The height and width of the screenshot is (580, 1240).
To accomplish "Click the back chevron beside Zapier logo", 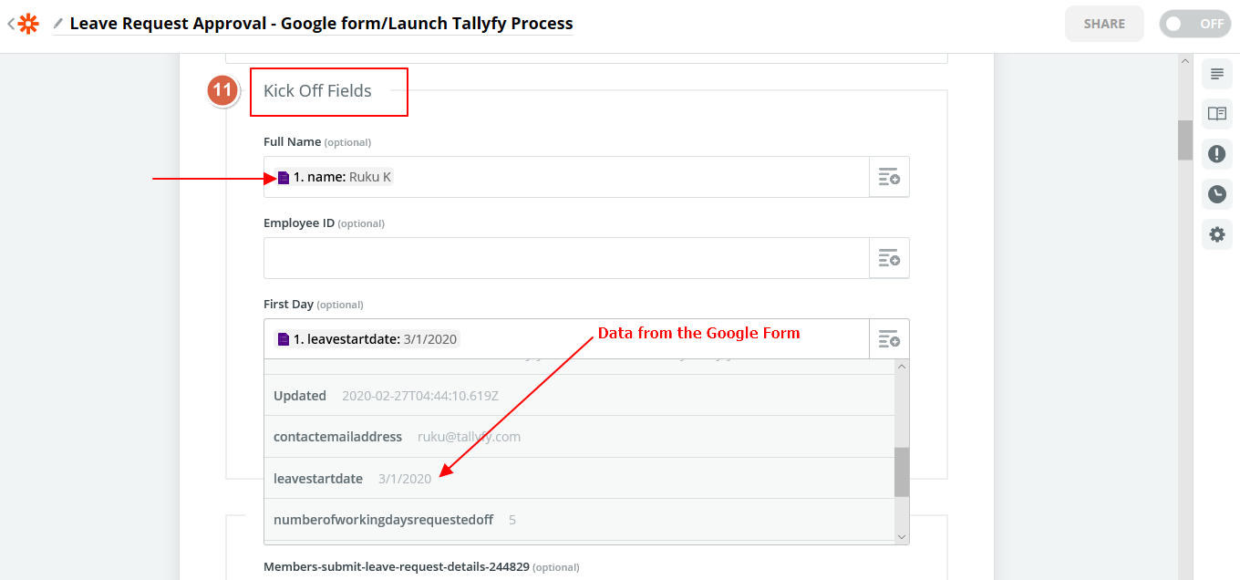I will [11, 24].
